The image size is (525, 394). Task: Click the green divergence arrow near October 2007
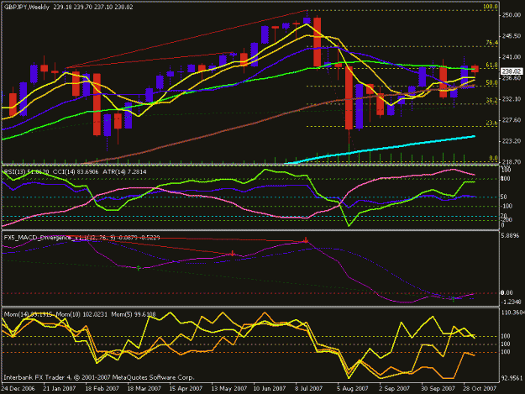pos(454,298)
